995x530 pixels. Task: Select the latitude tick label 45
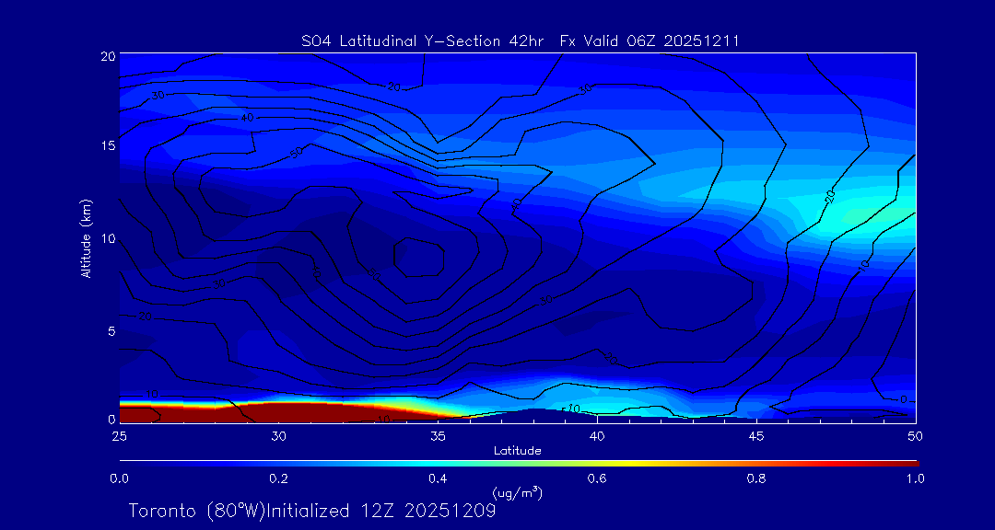click(756, 435)
